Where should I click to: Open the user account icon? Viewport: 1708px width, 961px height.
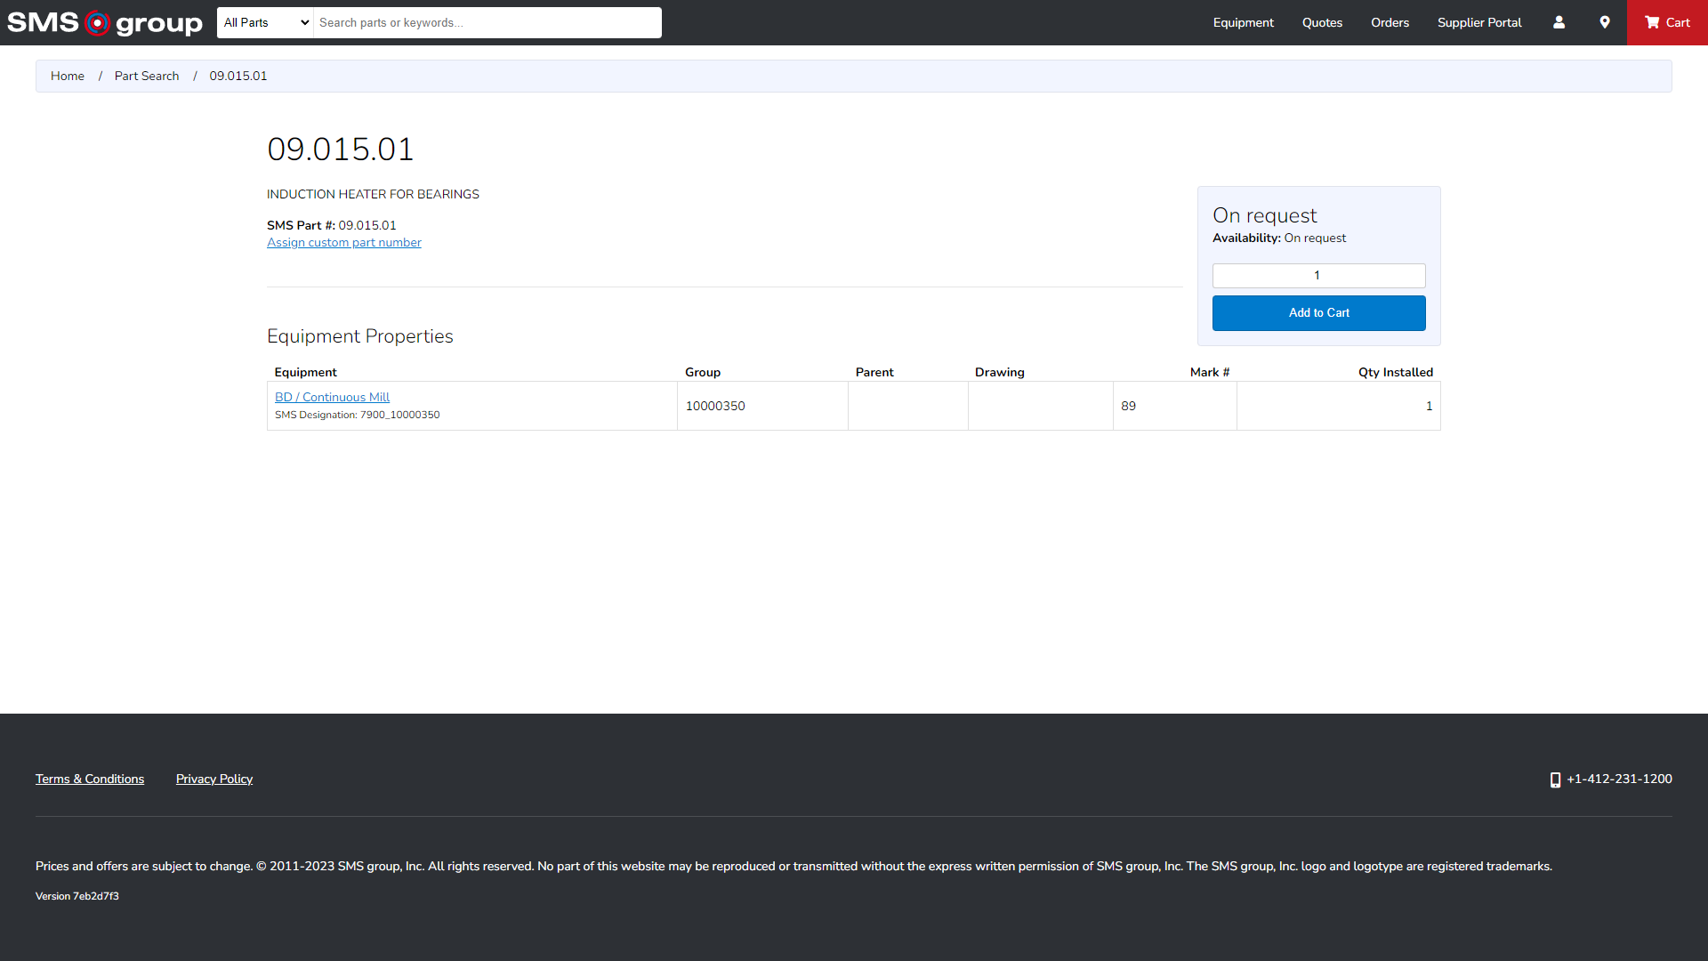coord(1559,22)
